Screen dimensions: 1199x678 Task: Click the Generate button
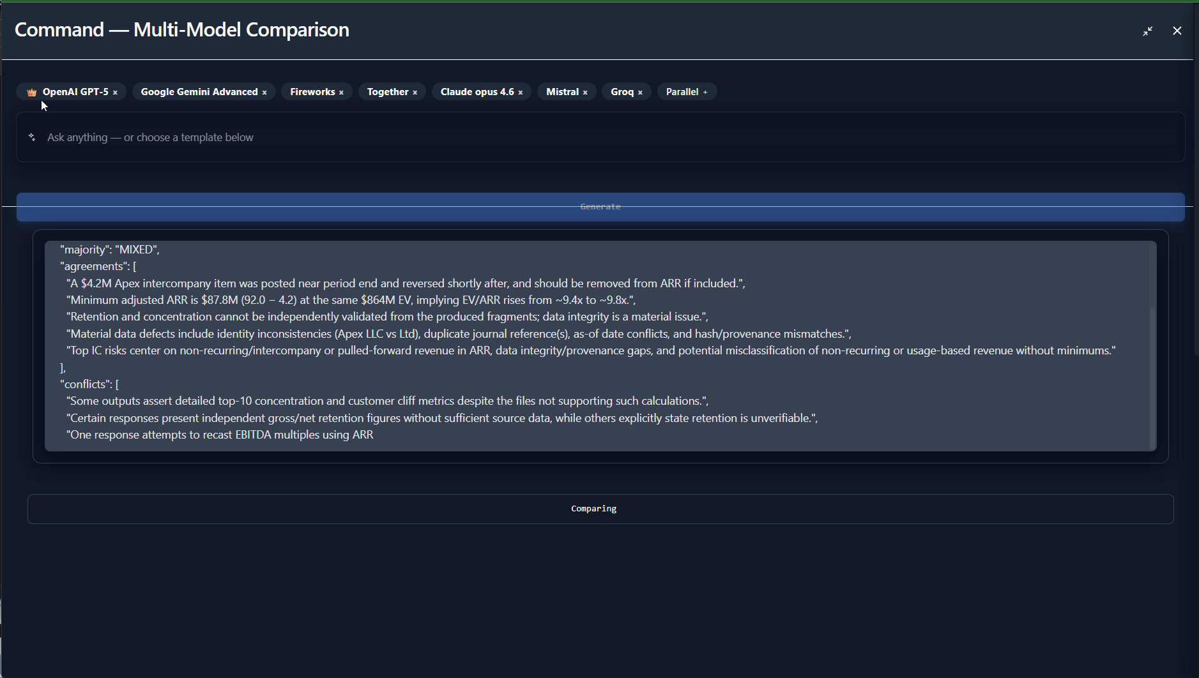click(600, 207)
